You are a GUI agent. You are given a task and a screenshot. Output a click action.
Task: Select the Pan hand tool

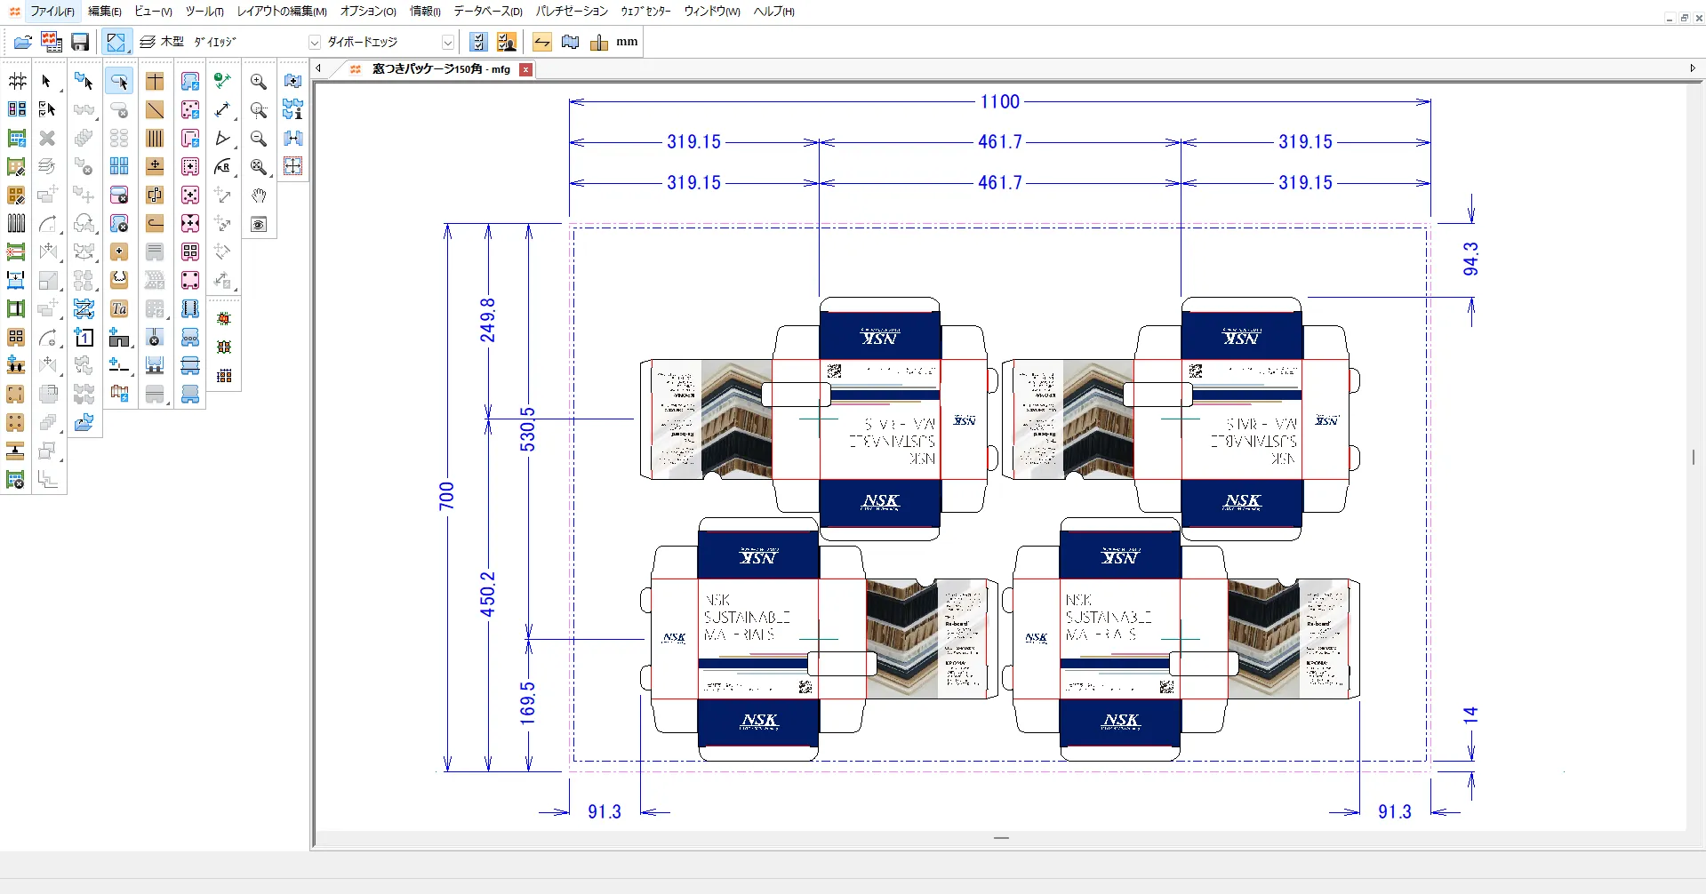(259, 196)
